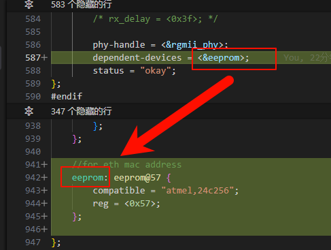Click the &rgmii_phy reference

coord(192,45)
